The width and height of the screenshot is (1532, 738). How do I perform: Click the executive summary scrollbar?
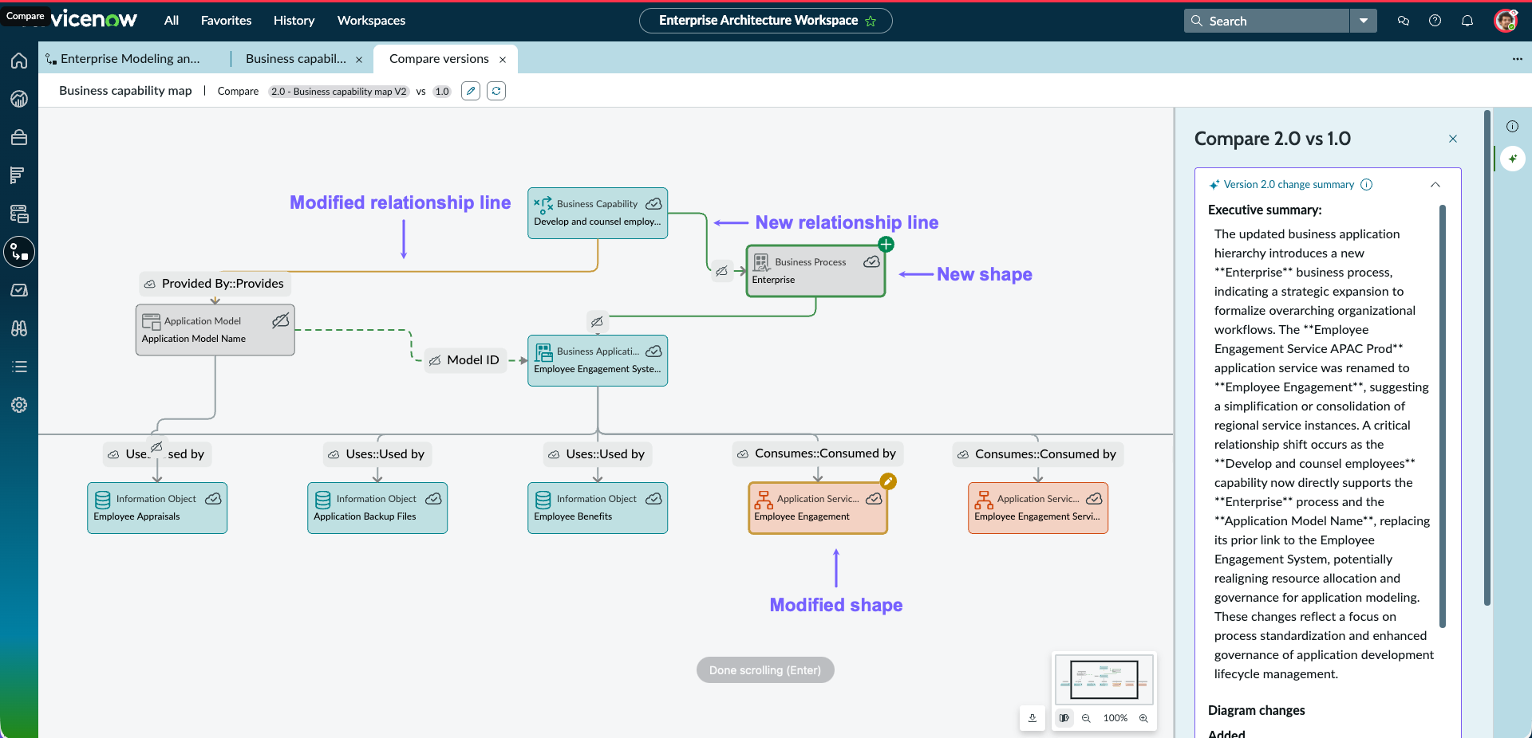tap(1443, 416)
